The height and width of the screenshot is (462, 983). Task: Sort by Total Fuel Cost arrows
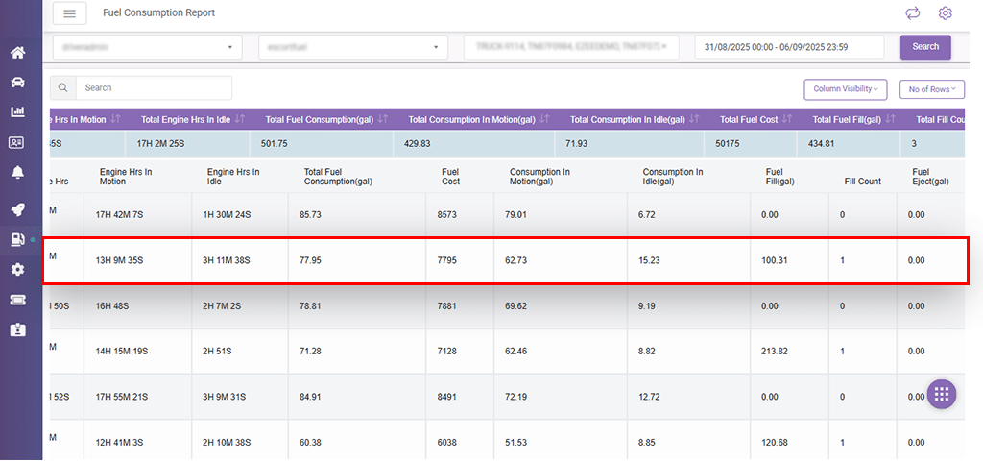(x=788, y=118)
